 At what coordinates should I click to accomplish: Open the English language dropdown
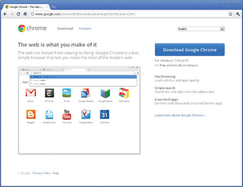[201, 29]
